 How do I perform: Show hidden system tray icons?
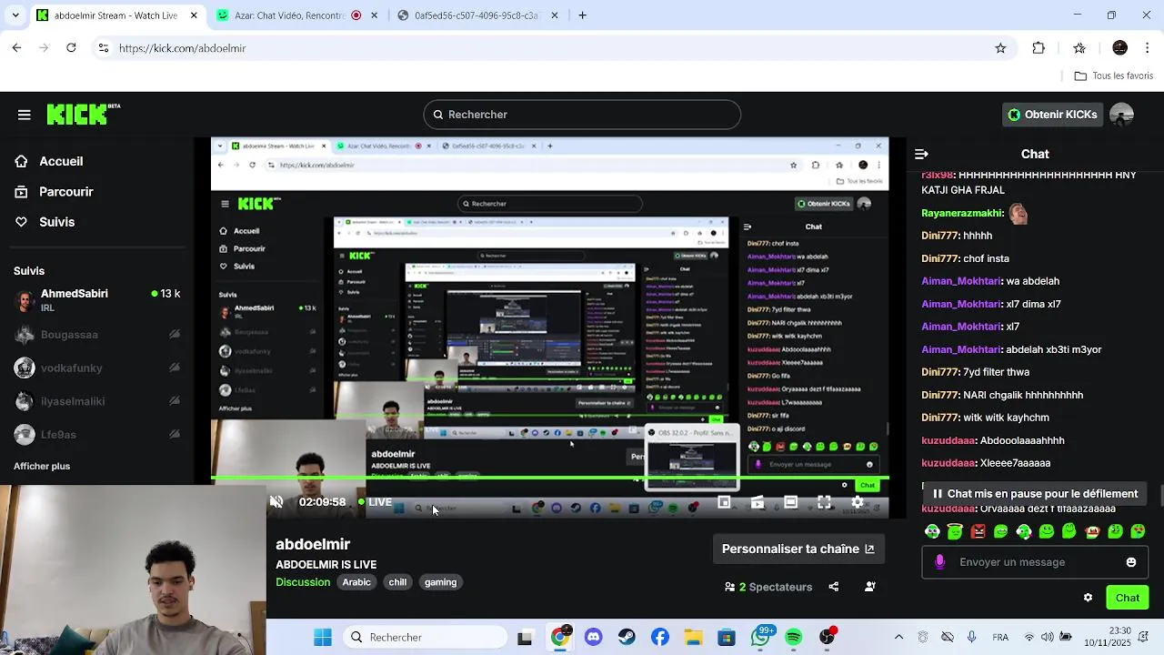(x=898, y=638)
